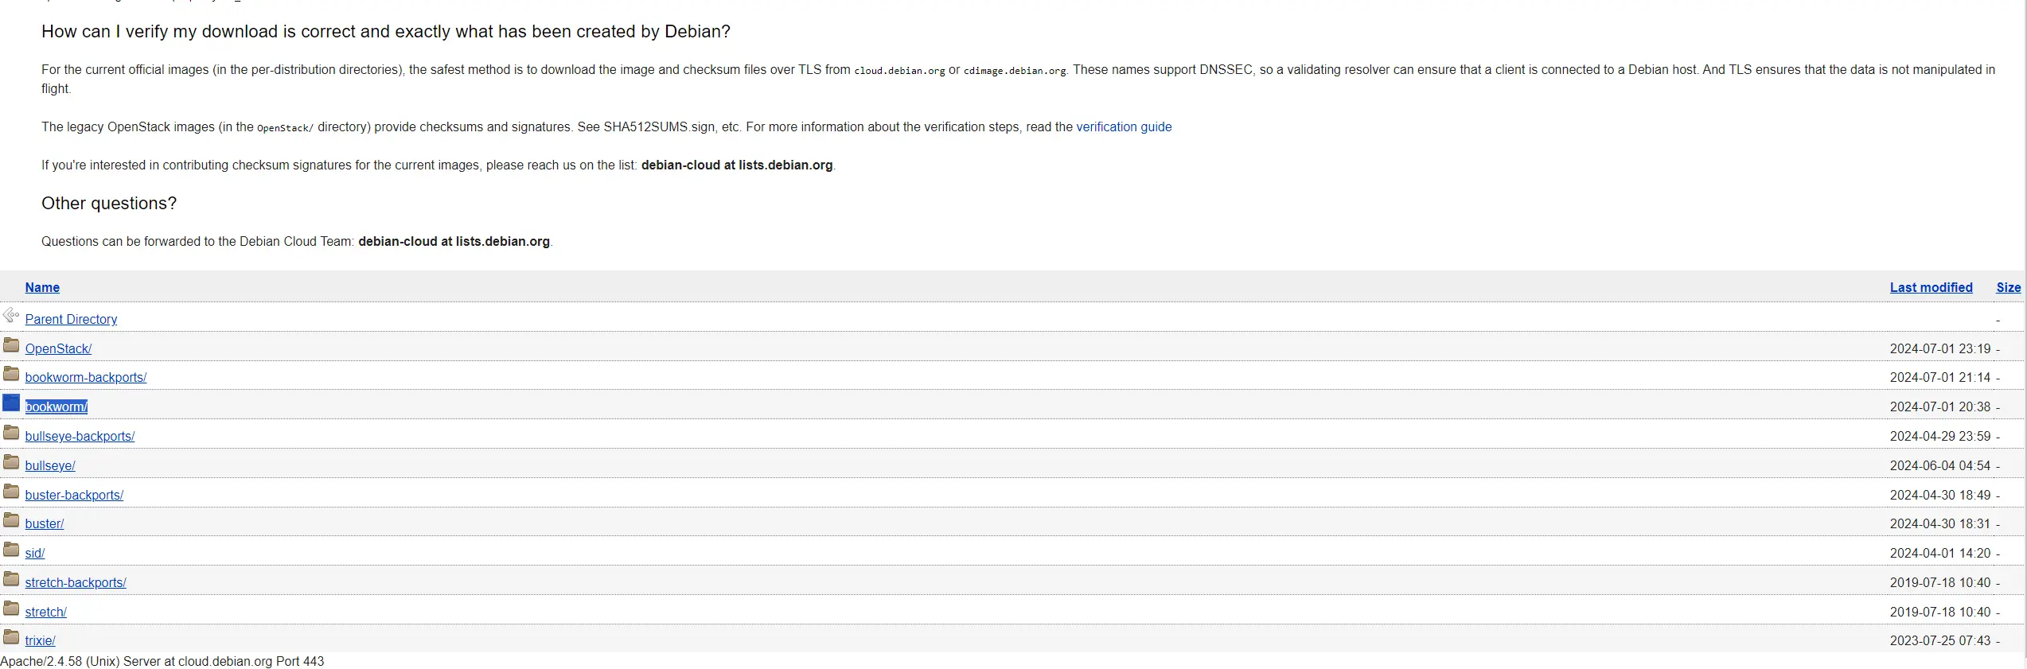Open the buster-backports/ directory link
This screenshot has width=2027, height=669.
74,496
